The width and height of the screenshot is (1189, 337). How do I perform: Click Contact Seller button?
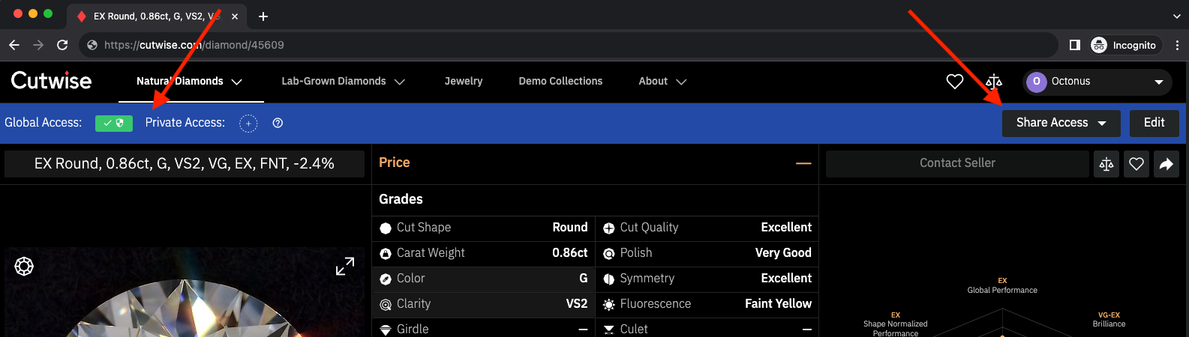click(957, 164)
